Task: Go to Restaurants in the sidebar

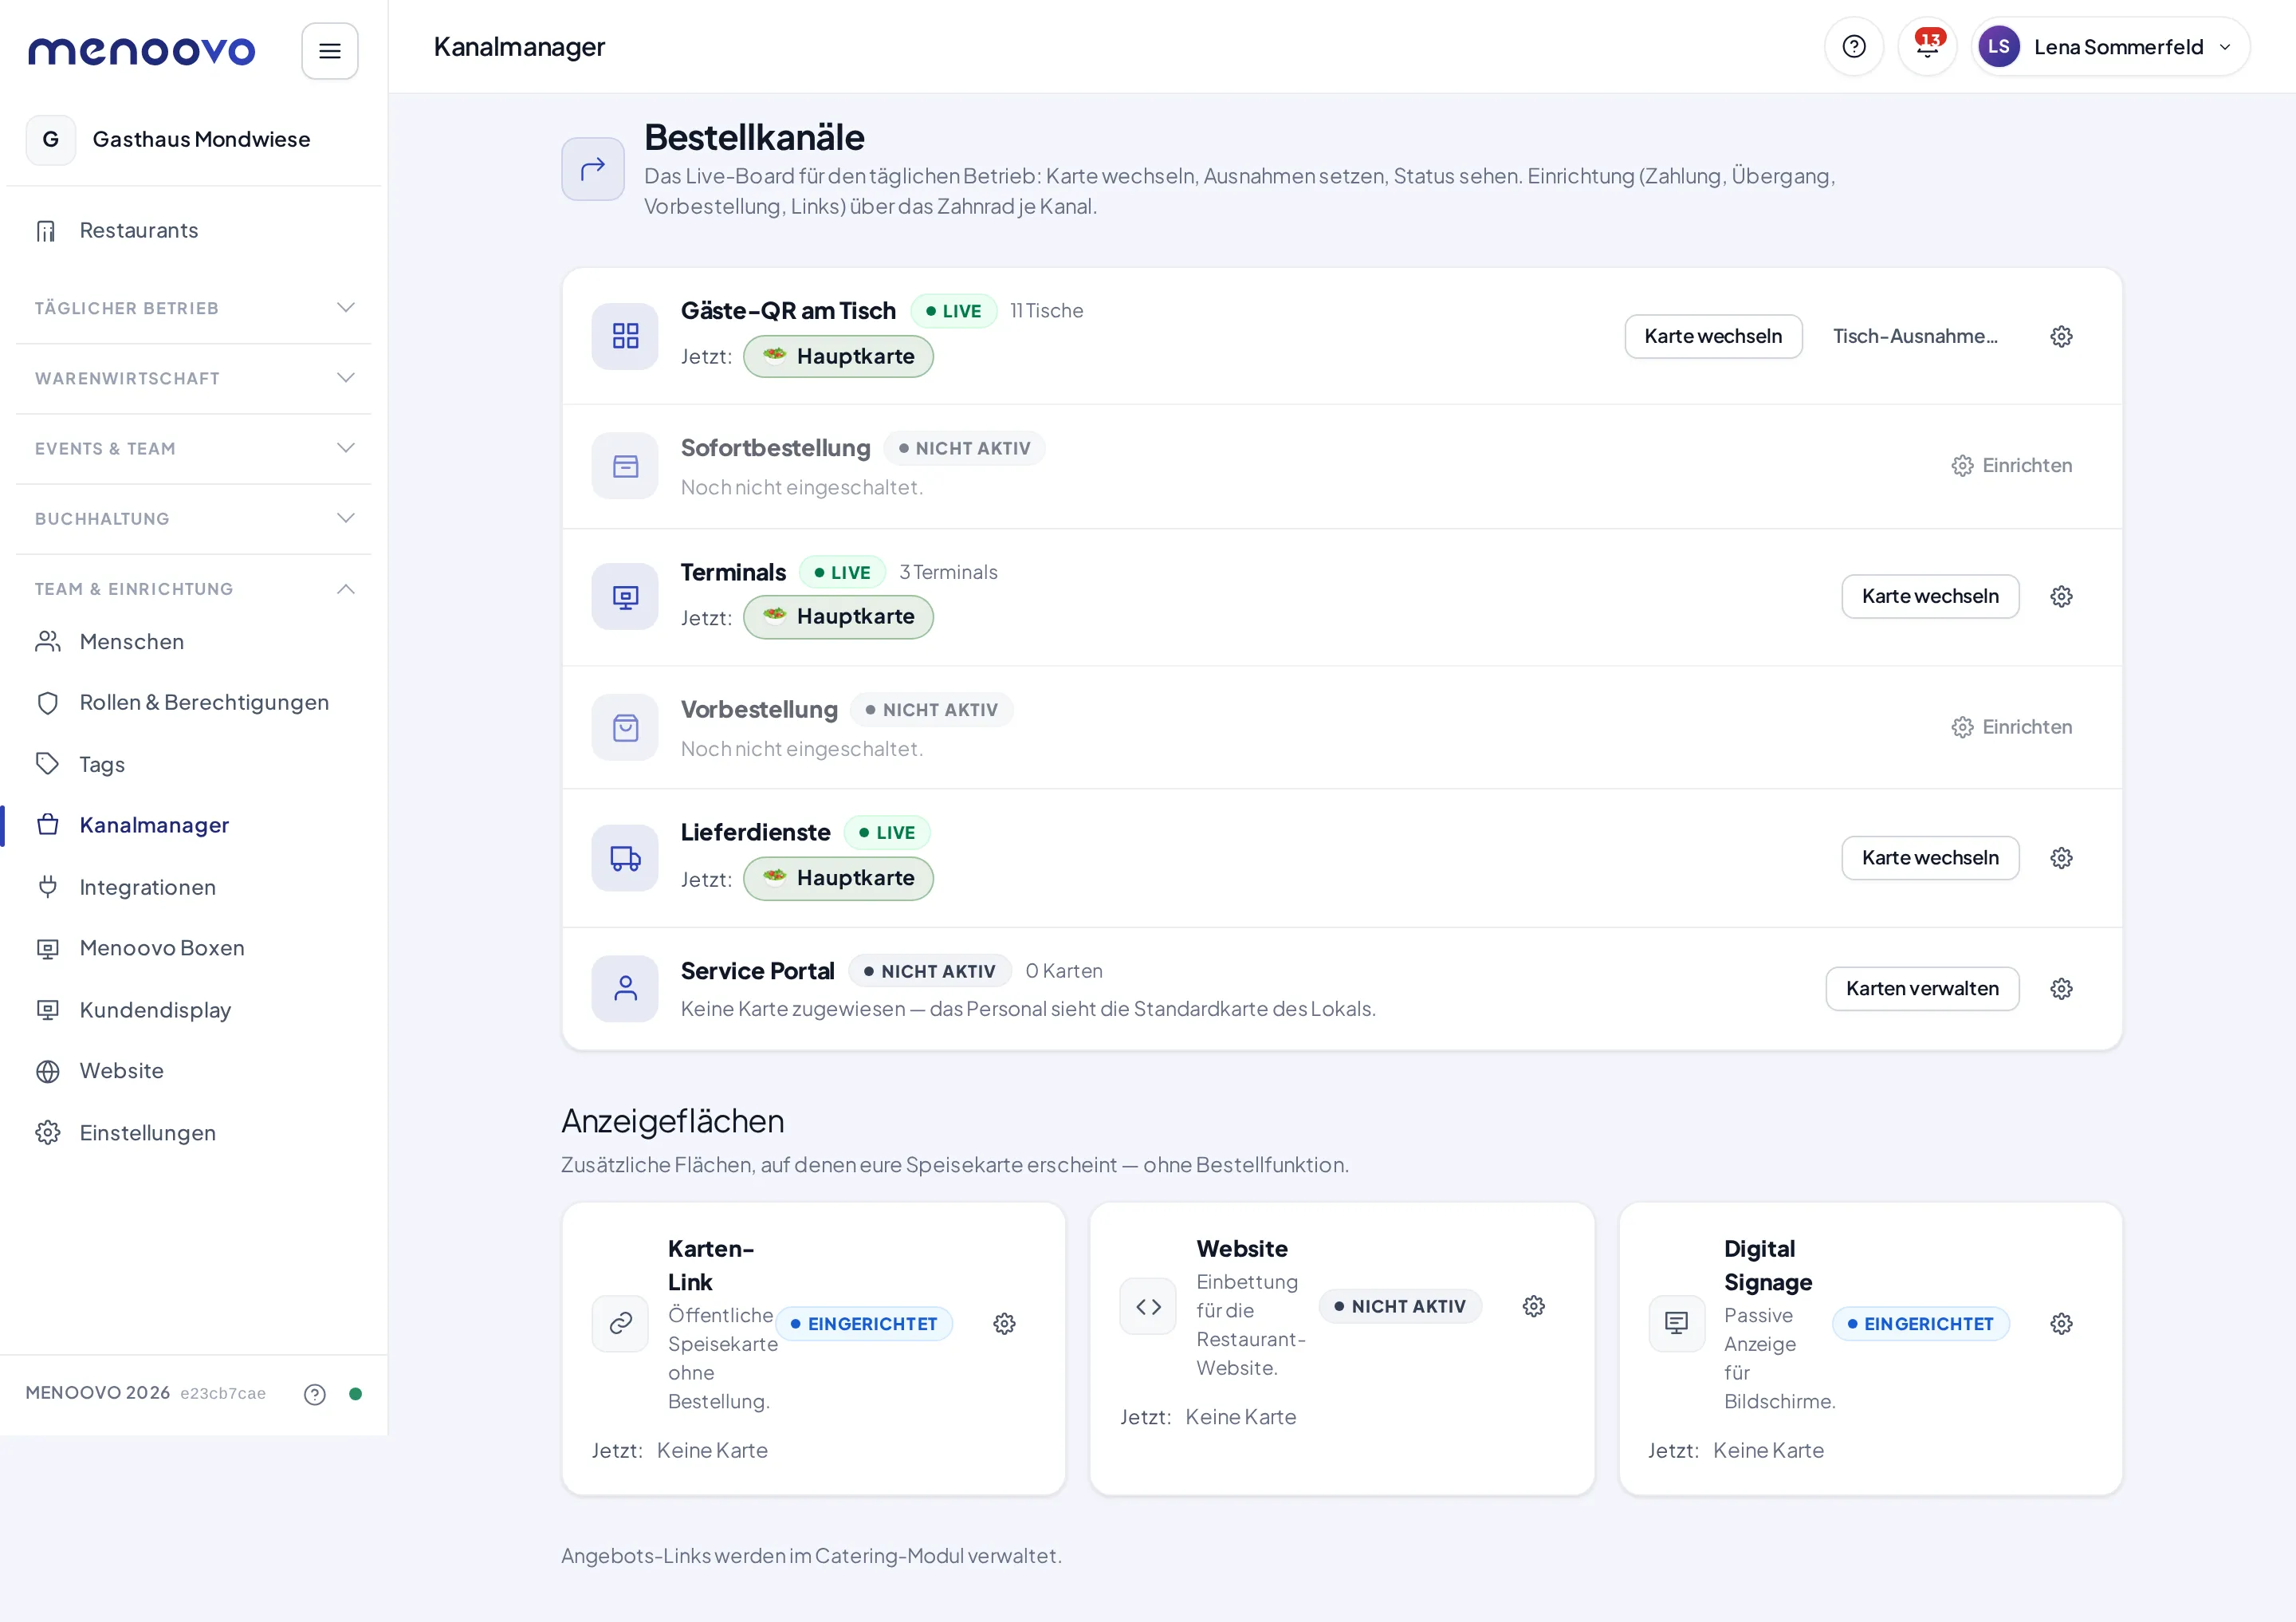Action: pos(194,231)
